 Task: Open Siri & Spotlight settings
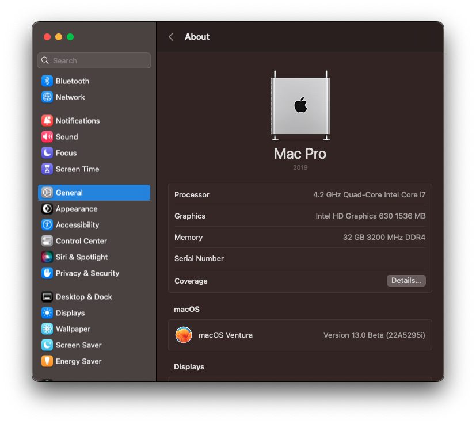94,257
